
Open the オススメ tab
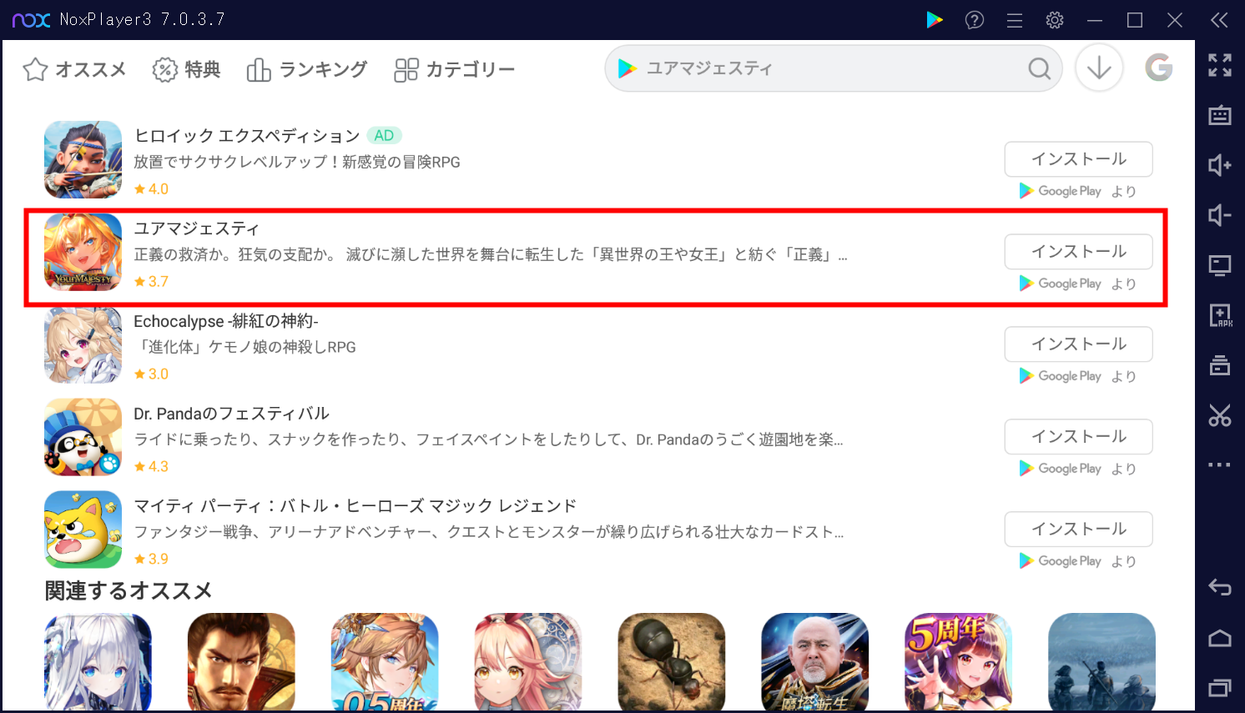point(74,69)
